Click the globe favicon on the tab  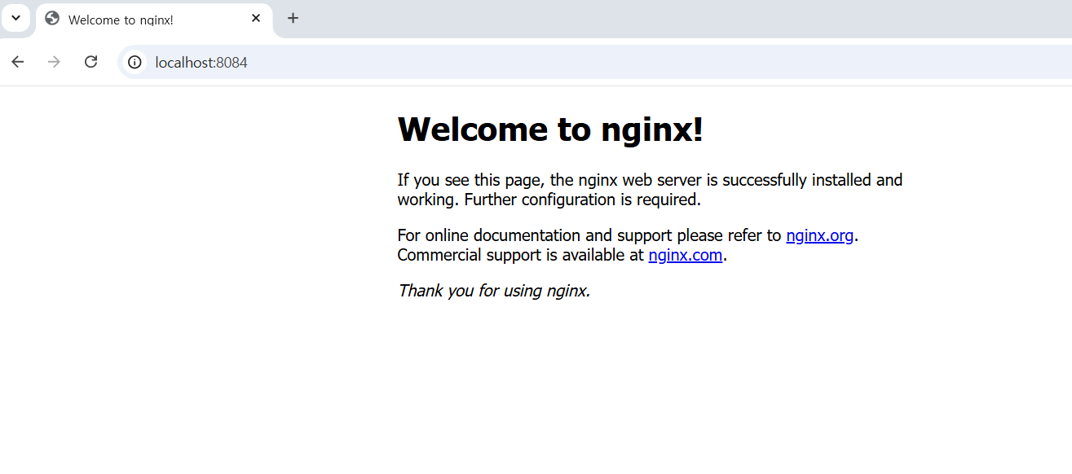click(52, 18)
